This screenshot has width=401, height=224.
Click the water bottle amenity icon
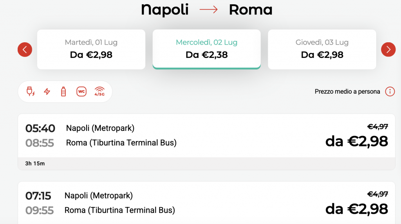[63, 92]
